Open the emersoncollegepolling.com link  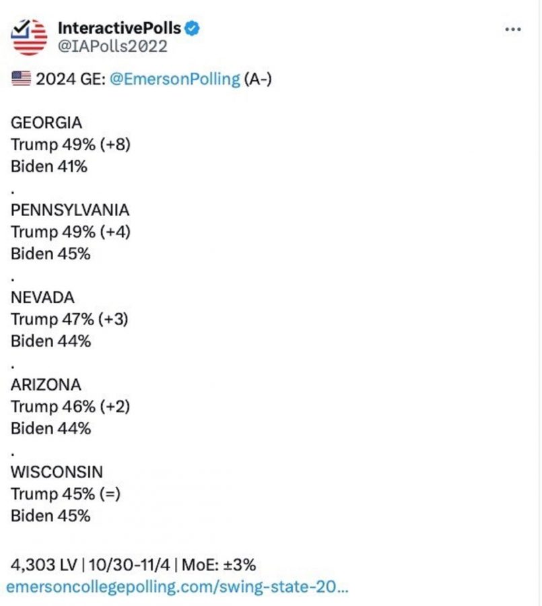[177, 586]
